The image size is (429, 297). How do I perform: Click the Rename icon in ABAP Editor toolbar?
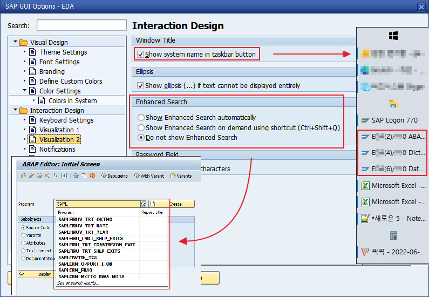[92, 175]
